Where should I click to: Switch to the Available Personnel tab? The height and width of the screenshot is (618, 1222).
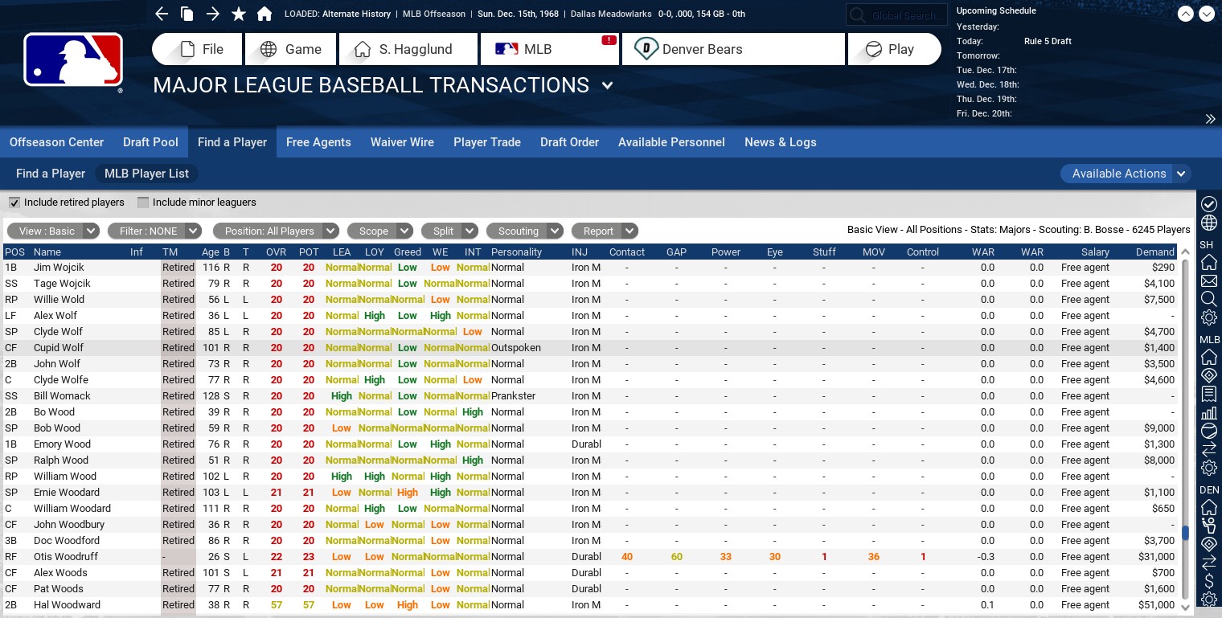tap(671, 142)
